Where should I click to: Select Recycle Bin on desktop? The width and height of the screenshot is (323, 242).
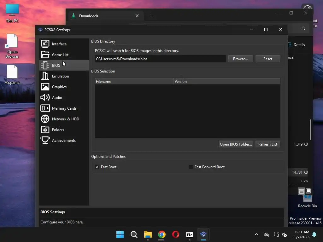click(307, 202)
